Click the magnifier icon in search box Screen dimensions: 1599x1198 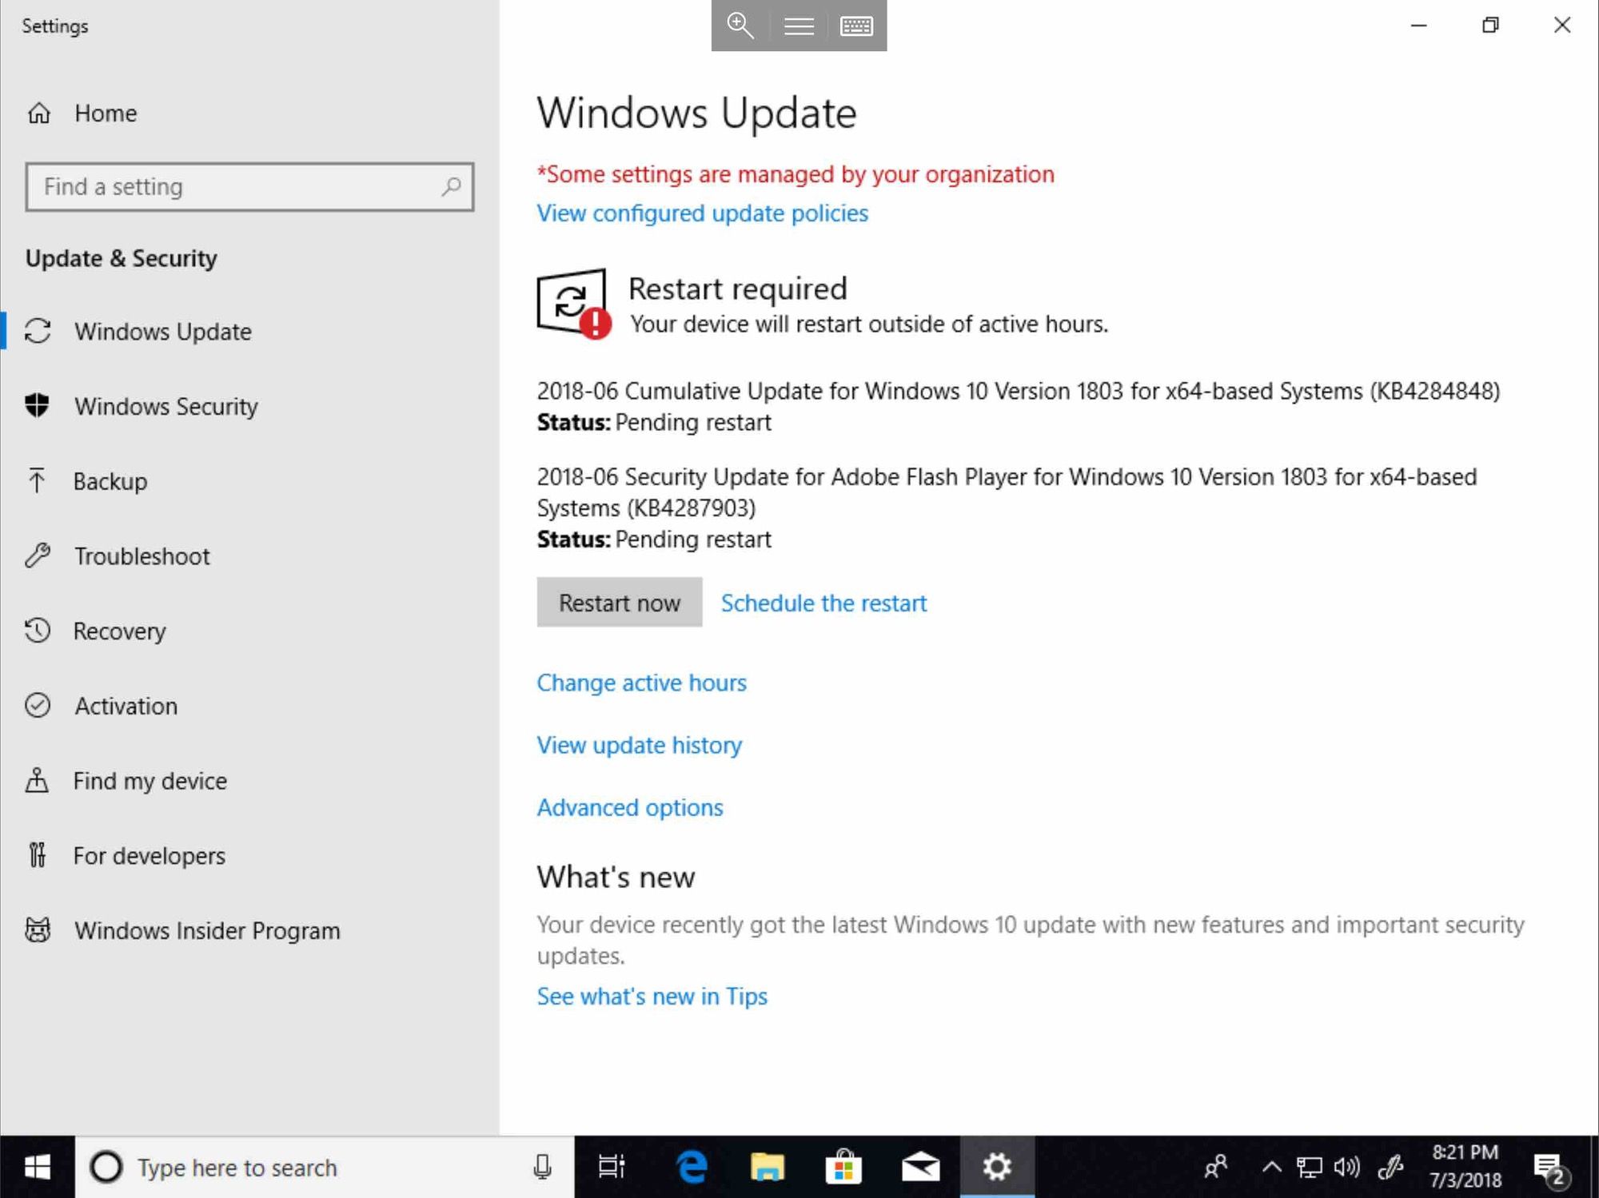click(x=451, y=187)
